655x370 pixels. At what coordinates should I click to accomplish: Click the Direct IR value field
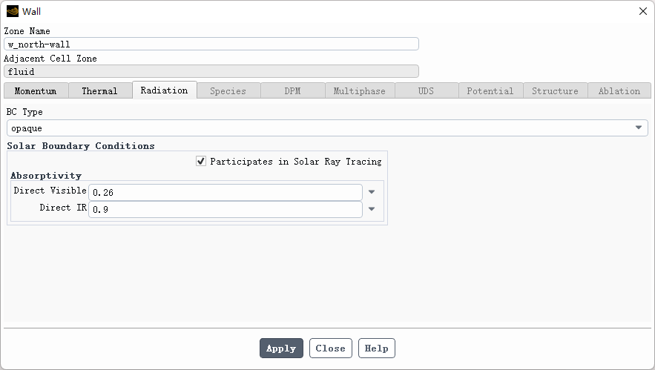click(225, 209)
